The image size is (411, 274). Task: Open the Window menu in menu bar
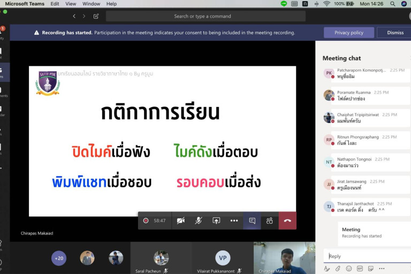91,4
